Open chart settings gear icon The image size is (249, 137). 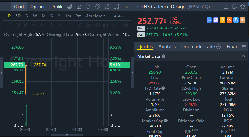[98, 6]
